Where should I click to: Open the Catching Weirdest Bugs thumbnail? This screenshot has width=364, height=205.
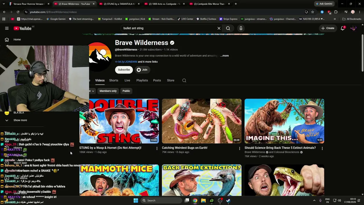tap(202, 121)
